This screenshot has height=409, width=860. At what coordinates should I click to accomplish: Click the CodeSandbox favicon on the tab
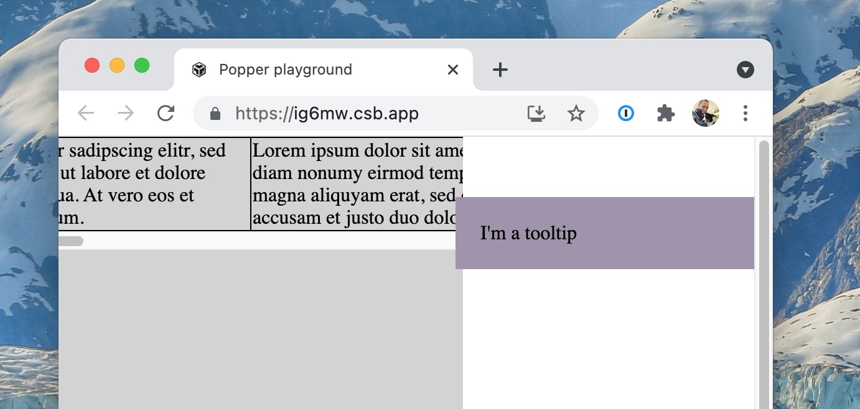click(199, 69)
